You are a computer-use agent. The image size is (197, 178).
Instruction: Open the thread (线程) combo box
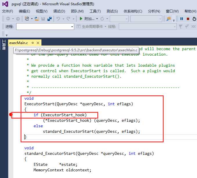[x=148, y=26]
